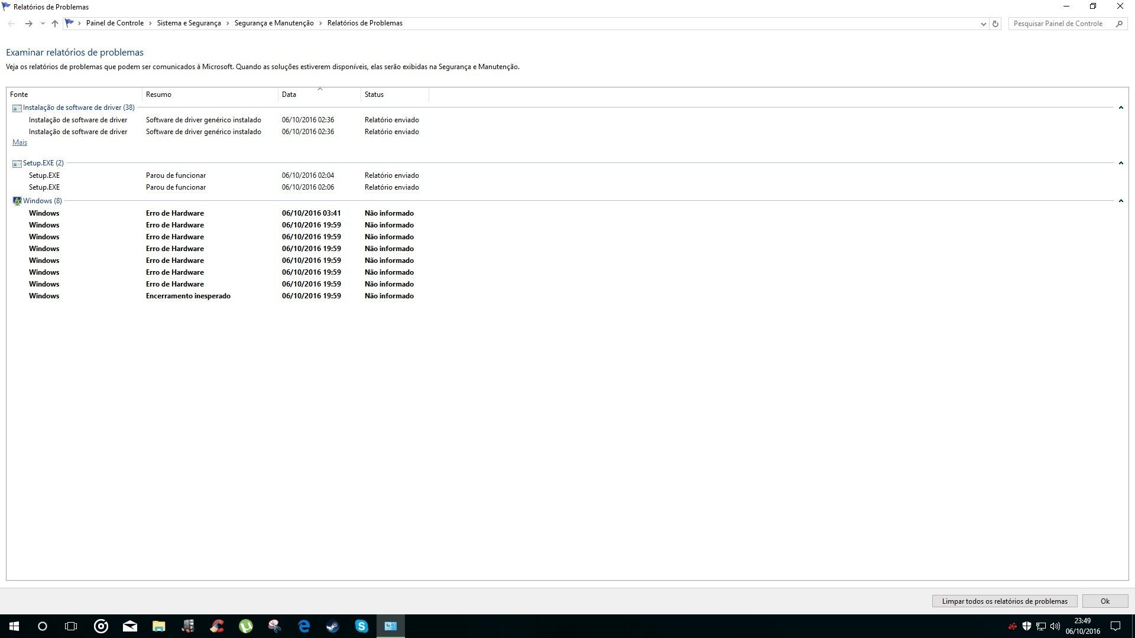
Task: Open Steam from the taskbar
Action: (x=333, y=626)
